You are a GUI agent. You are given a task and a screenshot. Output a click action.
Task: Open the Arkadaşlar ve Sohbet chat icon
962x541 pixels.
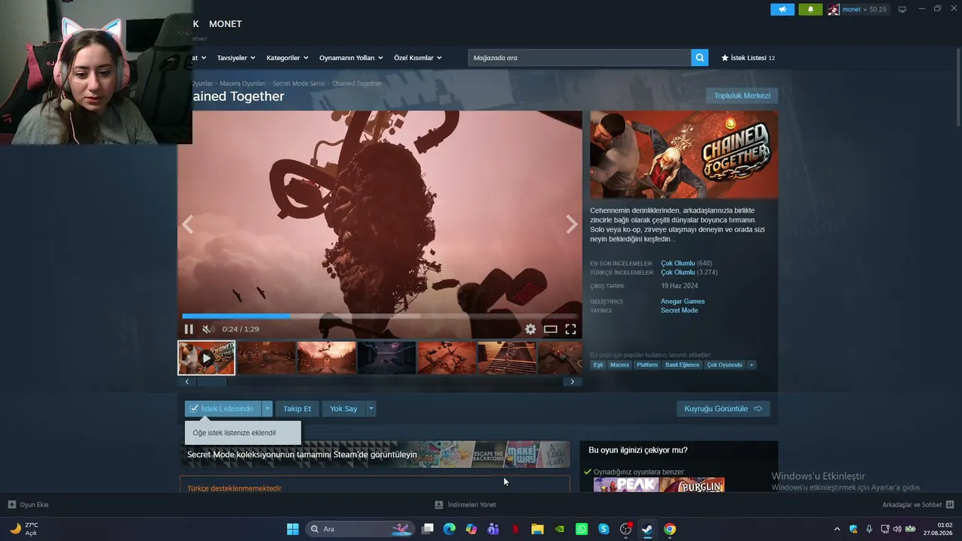(x=950, y=505)
